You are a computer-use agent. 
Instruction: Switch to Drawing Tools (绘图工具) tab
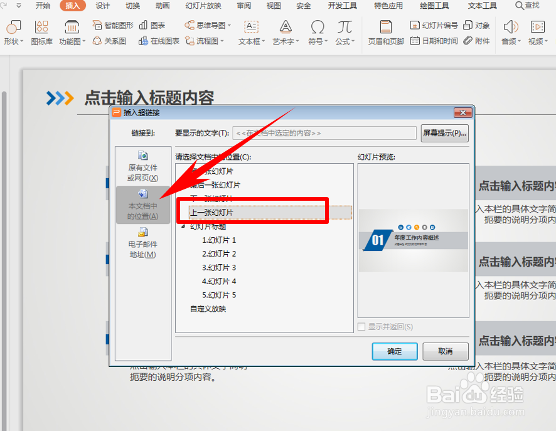pos(434,6)
